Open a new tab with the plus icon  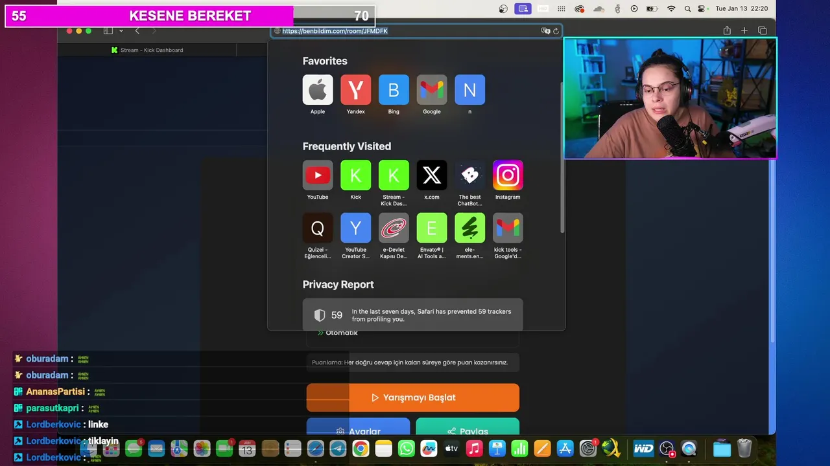744,30
